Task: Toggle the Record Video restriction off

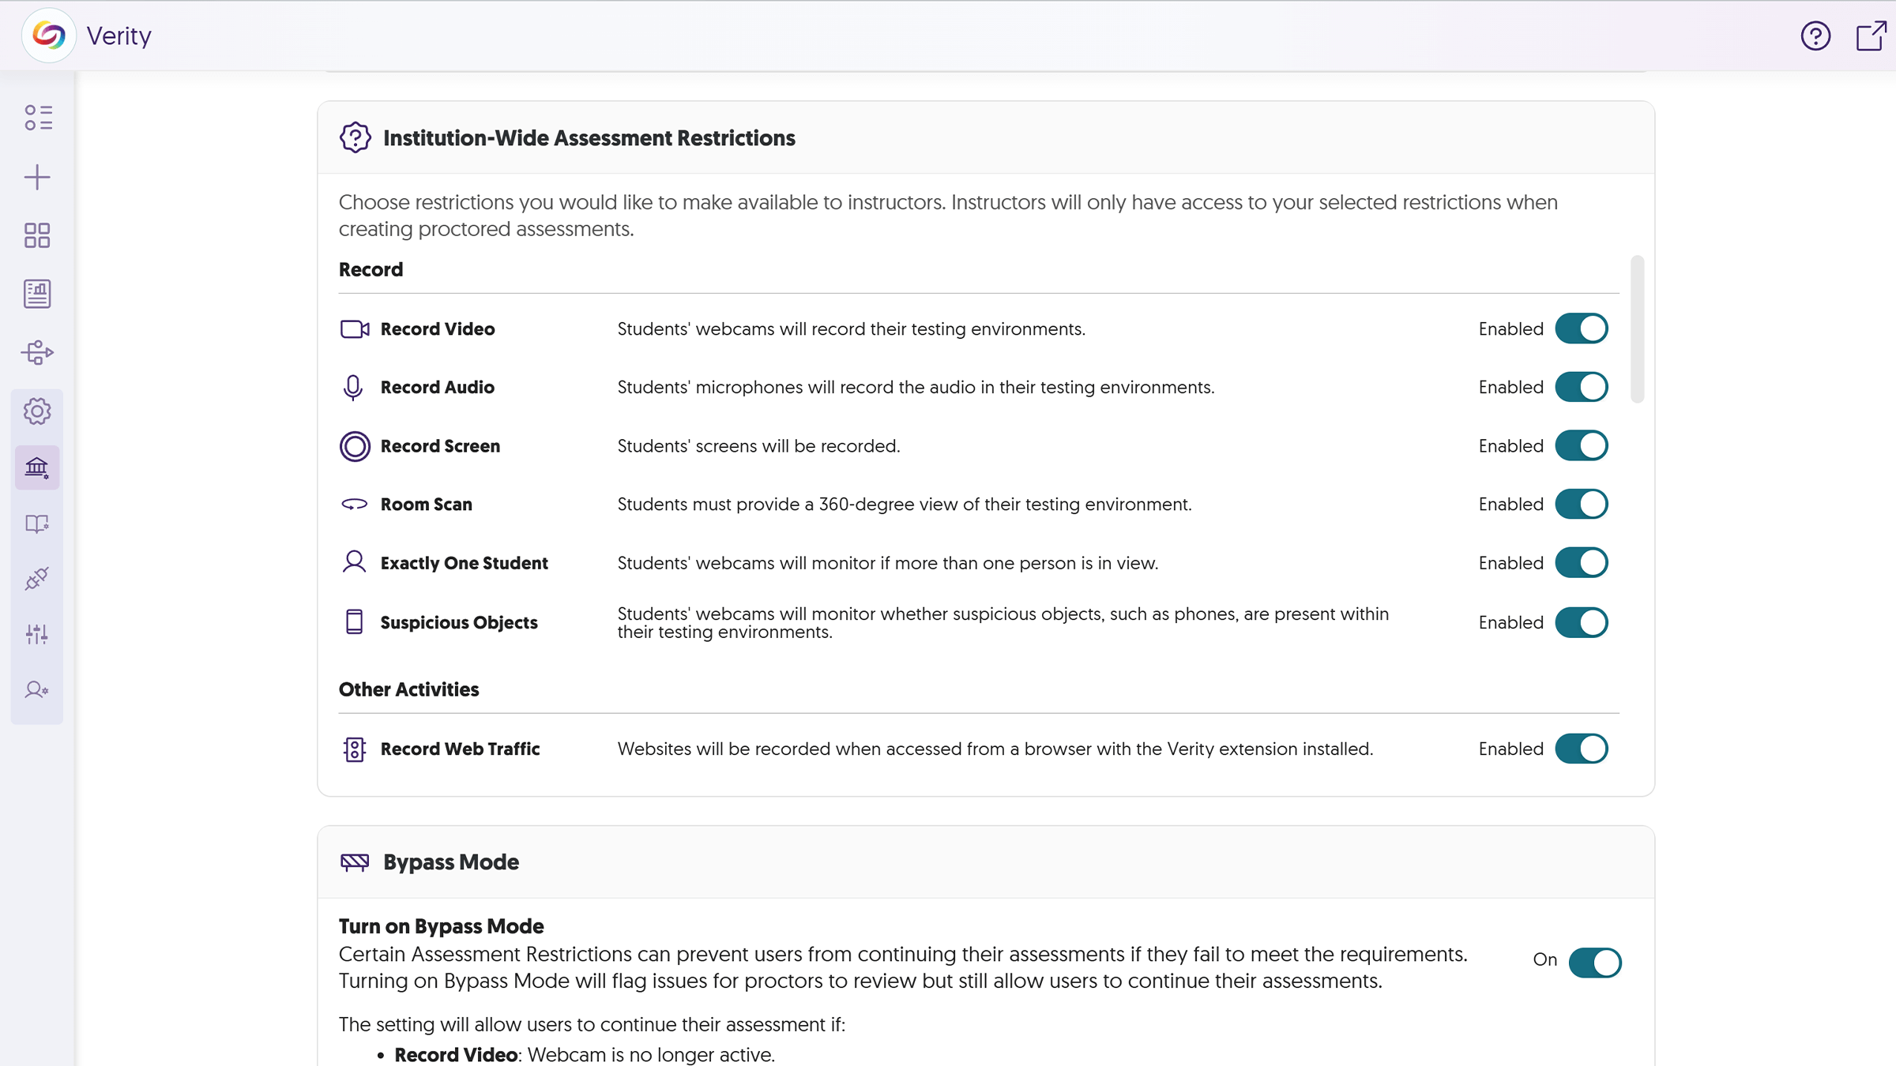Action: click(1582, 328)
